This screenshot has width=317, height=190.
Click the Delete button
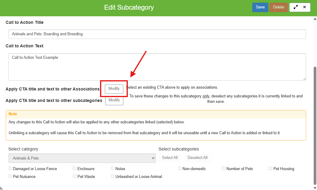(x=279, y=7)
